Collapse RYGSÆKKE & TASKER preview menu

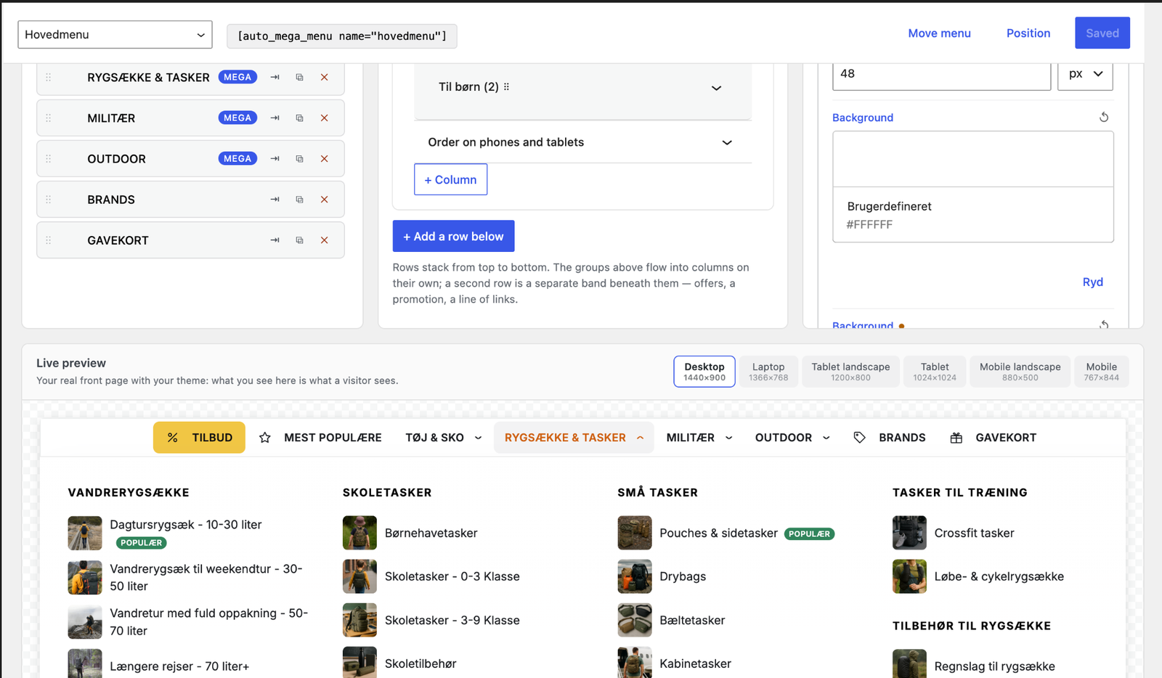point(640,438)
